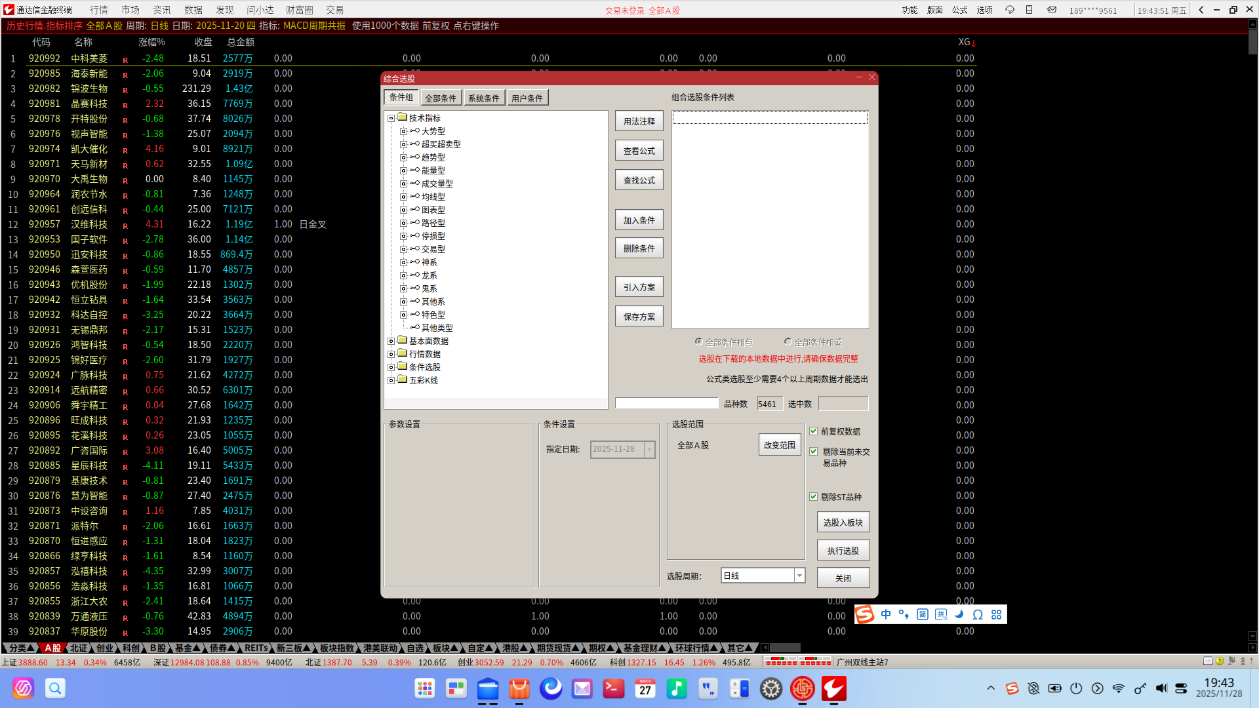Viewport: 1259px width, 708px height.
Task: Click the bottom tab bar horizontal scrollbar
Action: click(785, 648)
